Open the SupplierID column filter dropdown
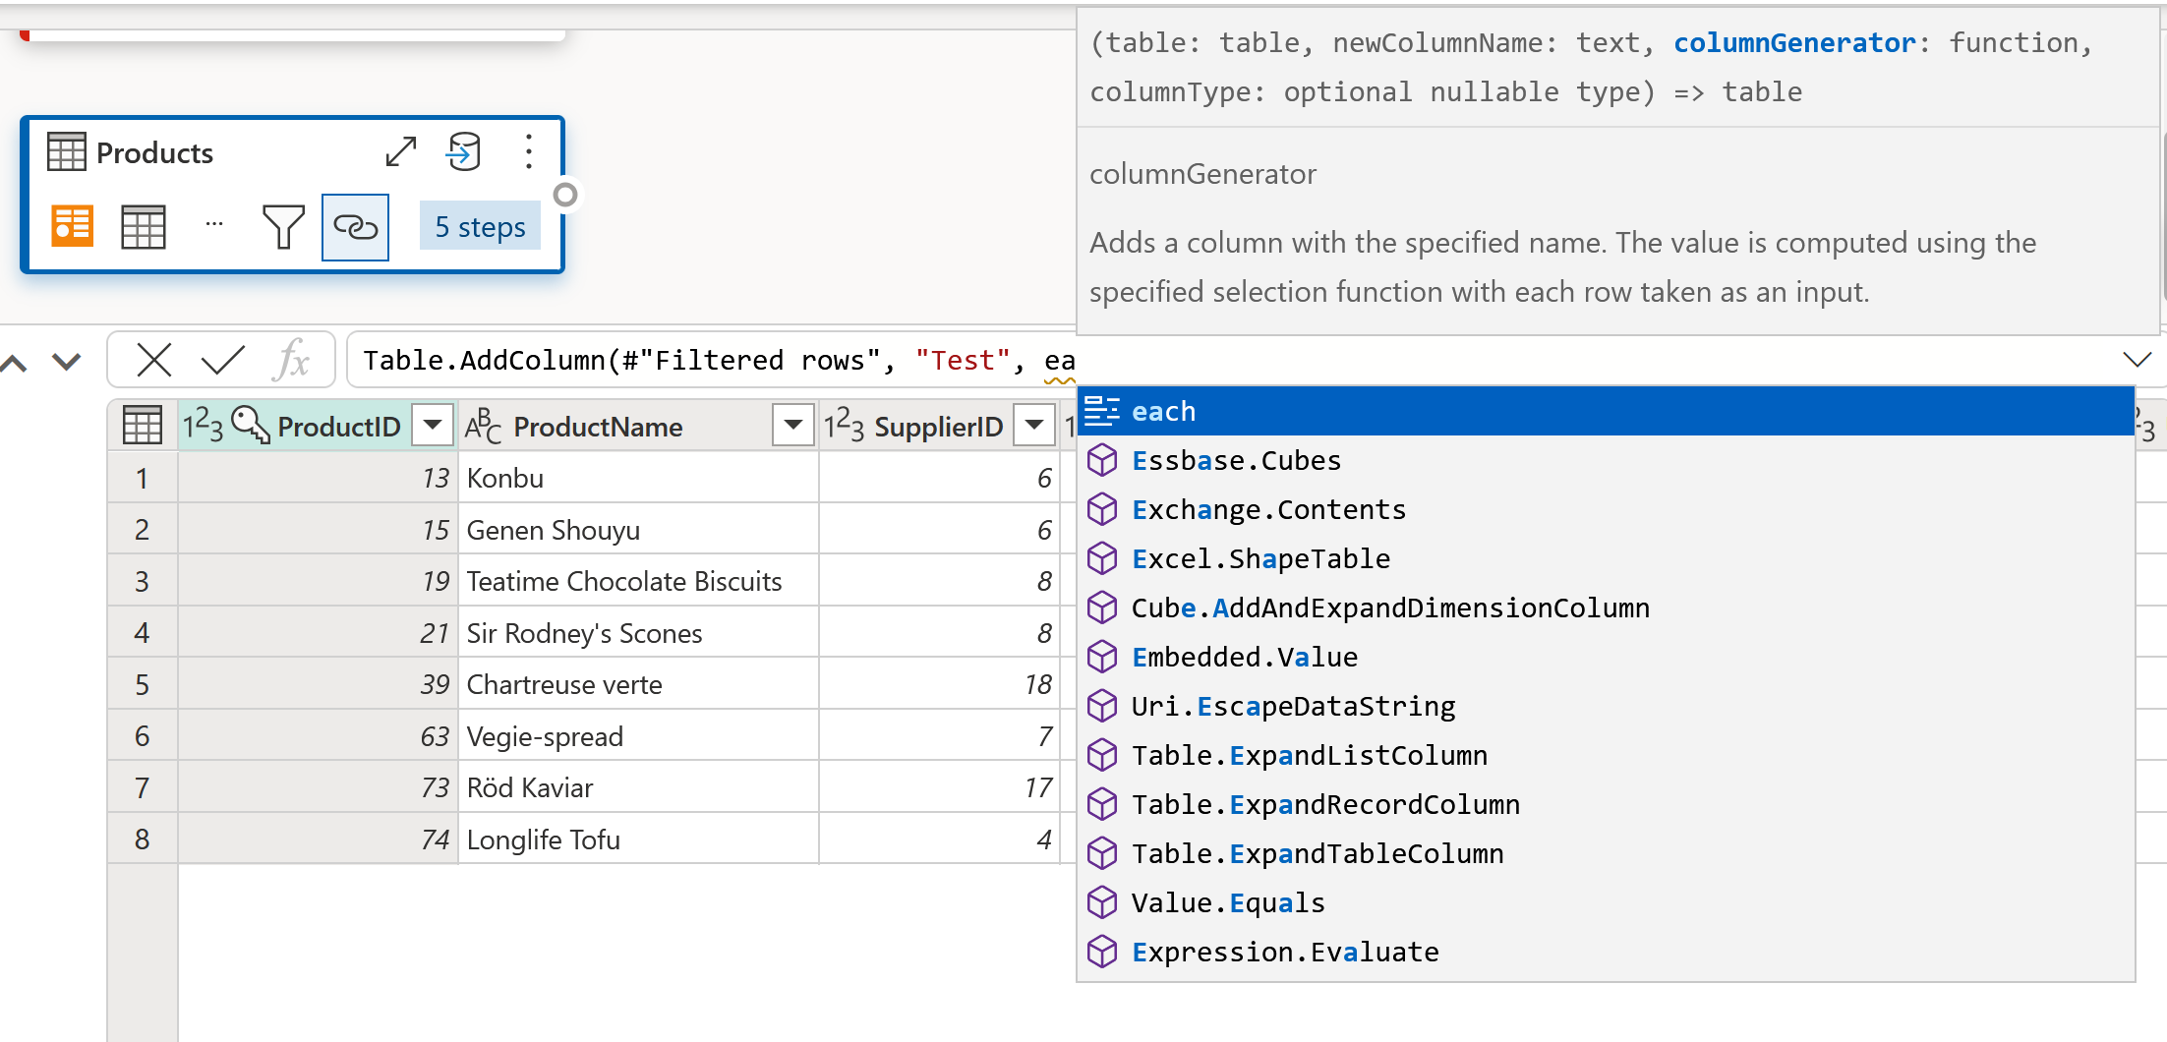The height and width of the screenshot is (1042, 2167). (x=1033, y=425)
